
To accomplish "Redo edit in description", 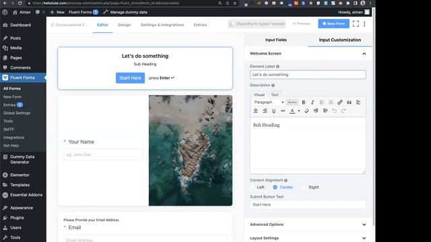I will click(x=343, y=111).
